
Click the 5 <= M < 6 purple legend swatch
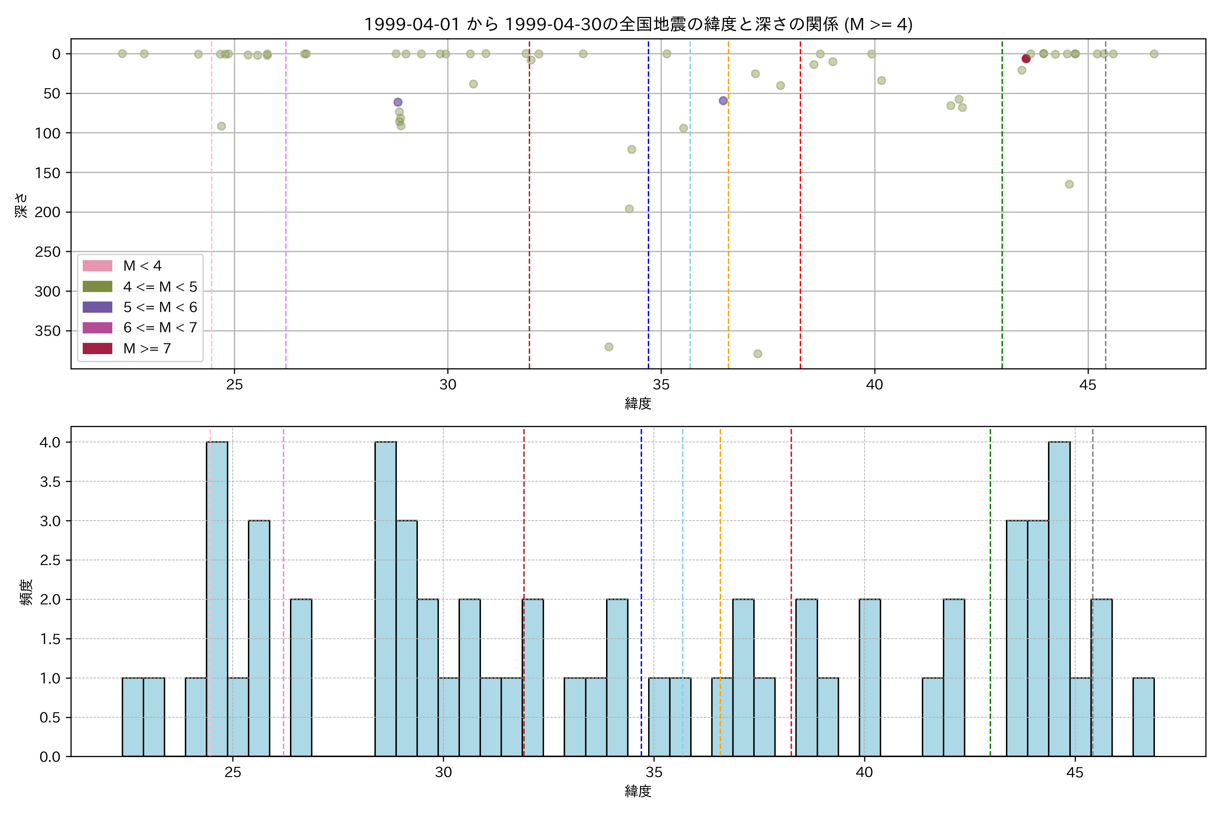[x=97, y=307]
